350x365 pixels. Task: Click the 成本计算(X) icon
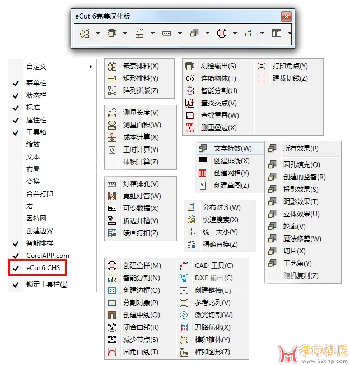(112, 137)
